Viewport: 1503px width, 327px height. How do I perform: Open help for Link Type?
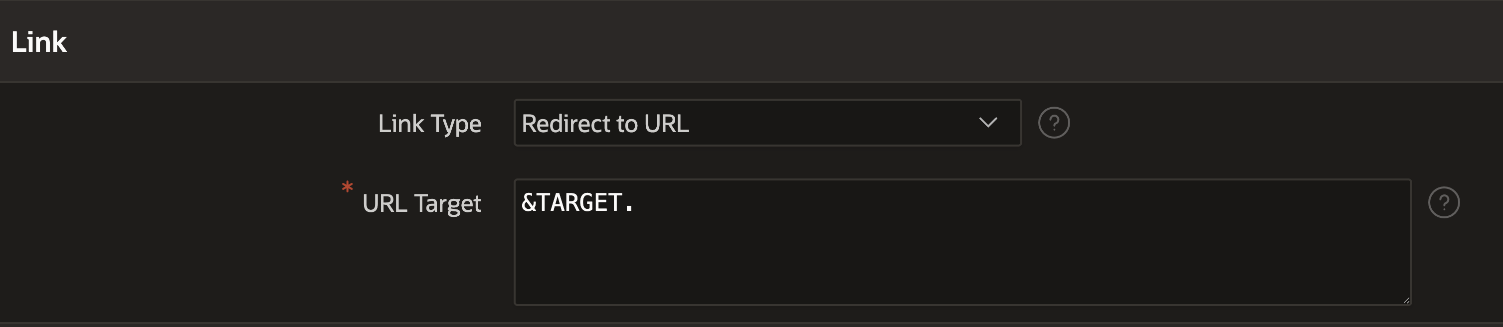point(1054,123)
